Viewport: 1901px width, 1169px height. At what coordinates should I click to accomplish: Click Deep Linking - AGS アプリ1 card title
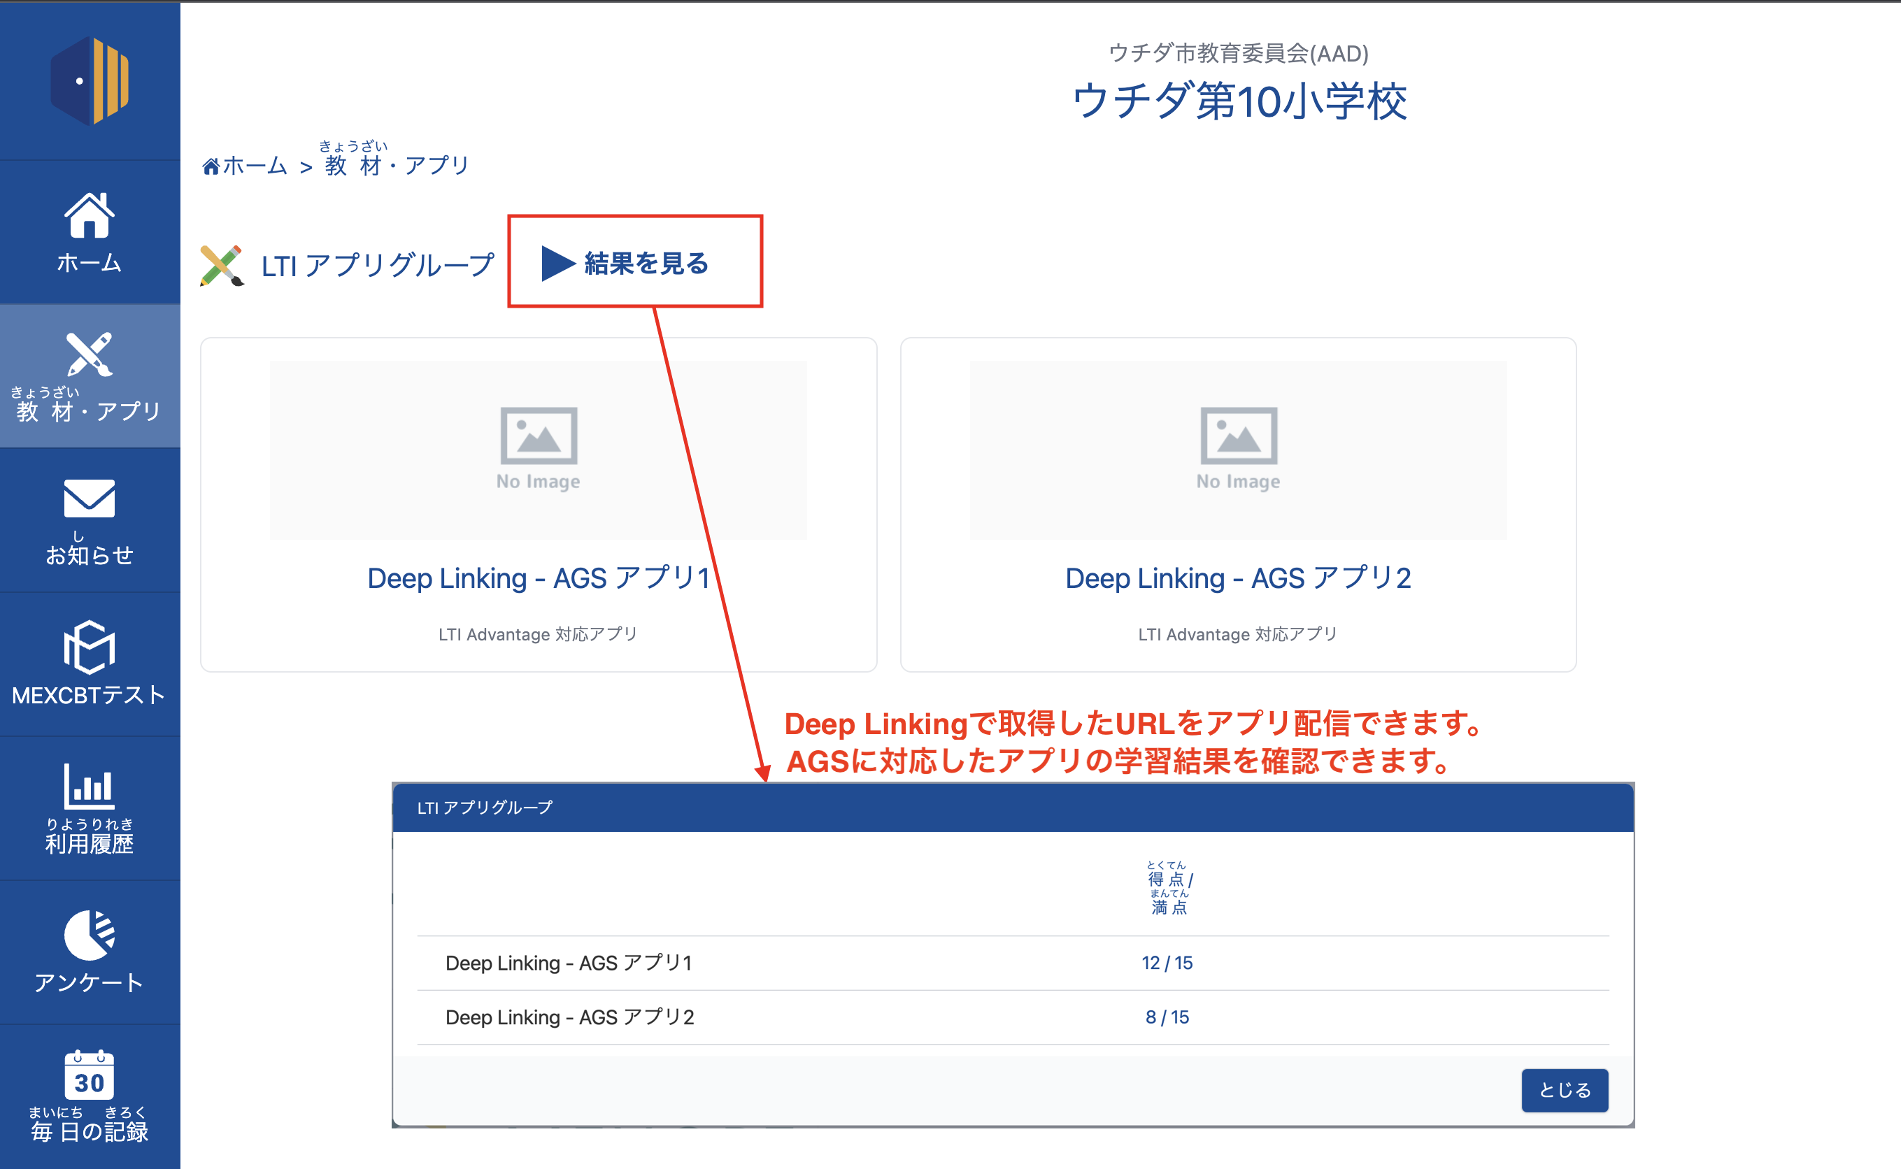(x=539, y=578)
